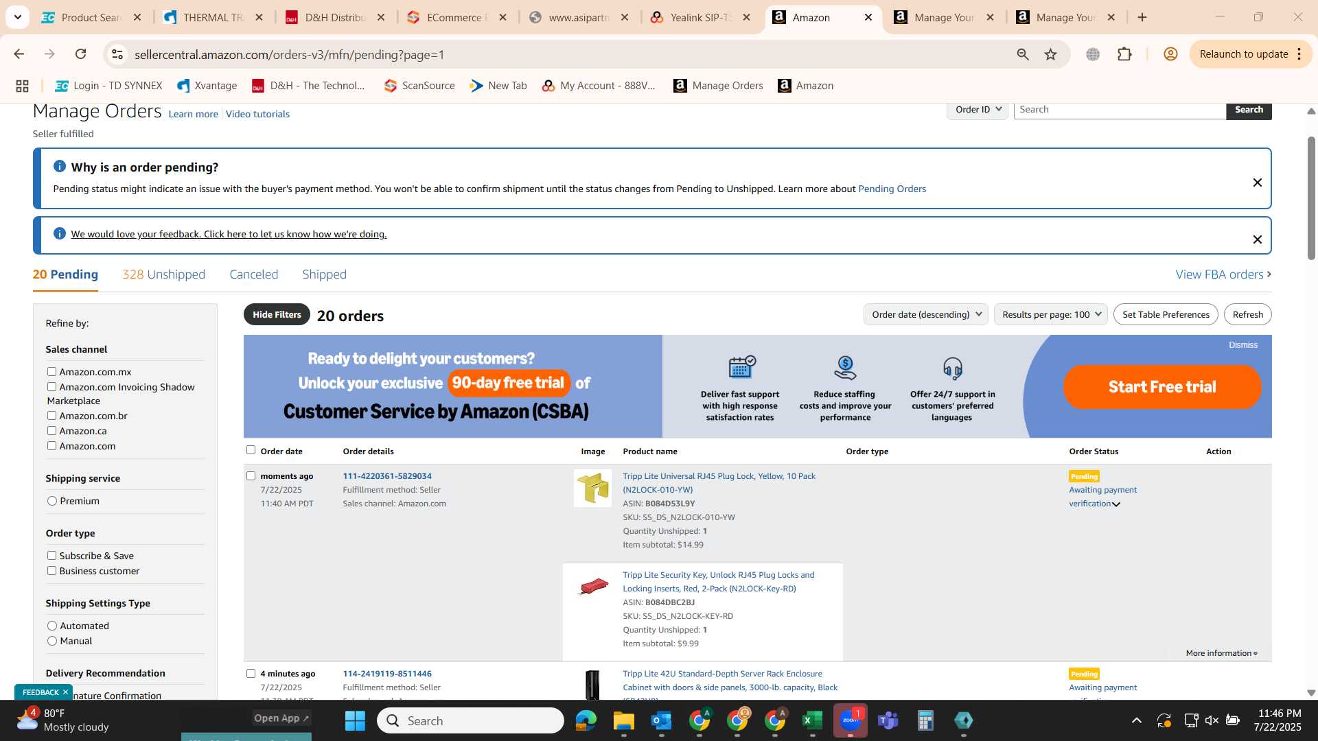Open File Explorer from taskbar
This screenshot has height=741, width=1318.
point(623,720)
